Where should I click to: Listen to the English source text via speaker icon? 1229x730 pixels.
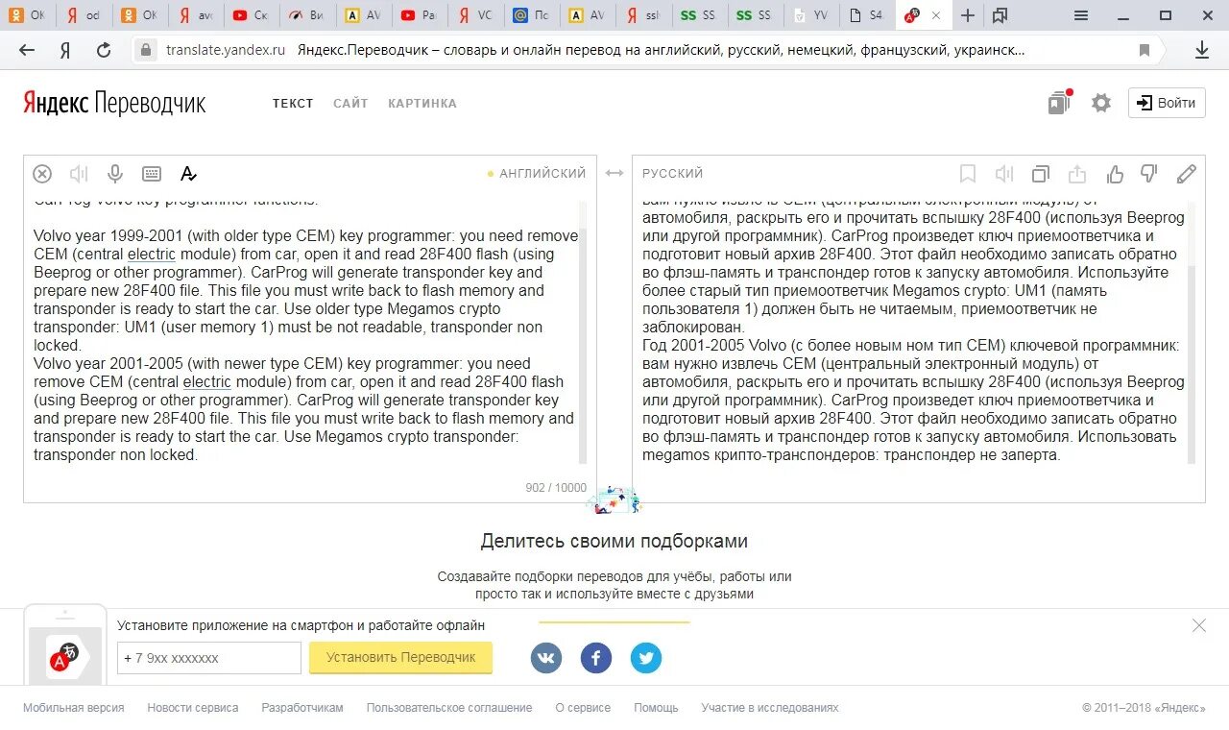[79, 174]
